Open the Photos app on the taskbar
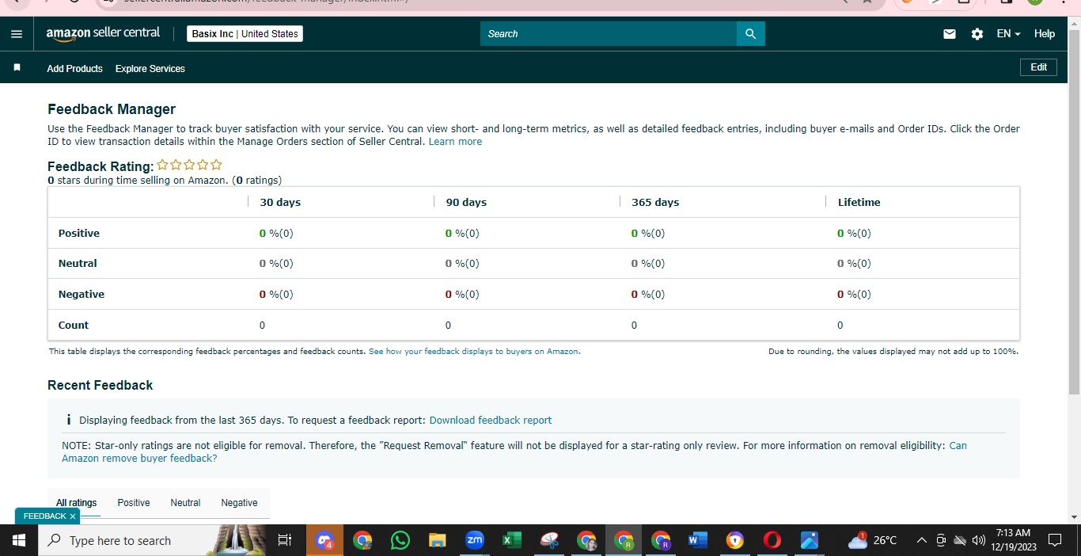The height and width of the screenshot is (556, 1081). (x=810, y=540)
